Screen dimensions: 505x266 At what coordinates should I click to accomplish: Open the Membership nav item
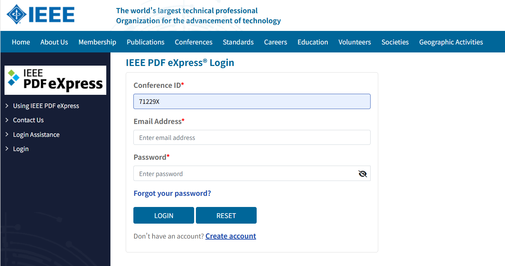tap(97, 42)
